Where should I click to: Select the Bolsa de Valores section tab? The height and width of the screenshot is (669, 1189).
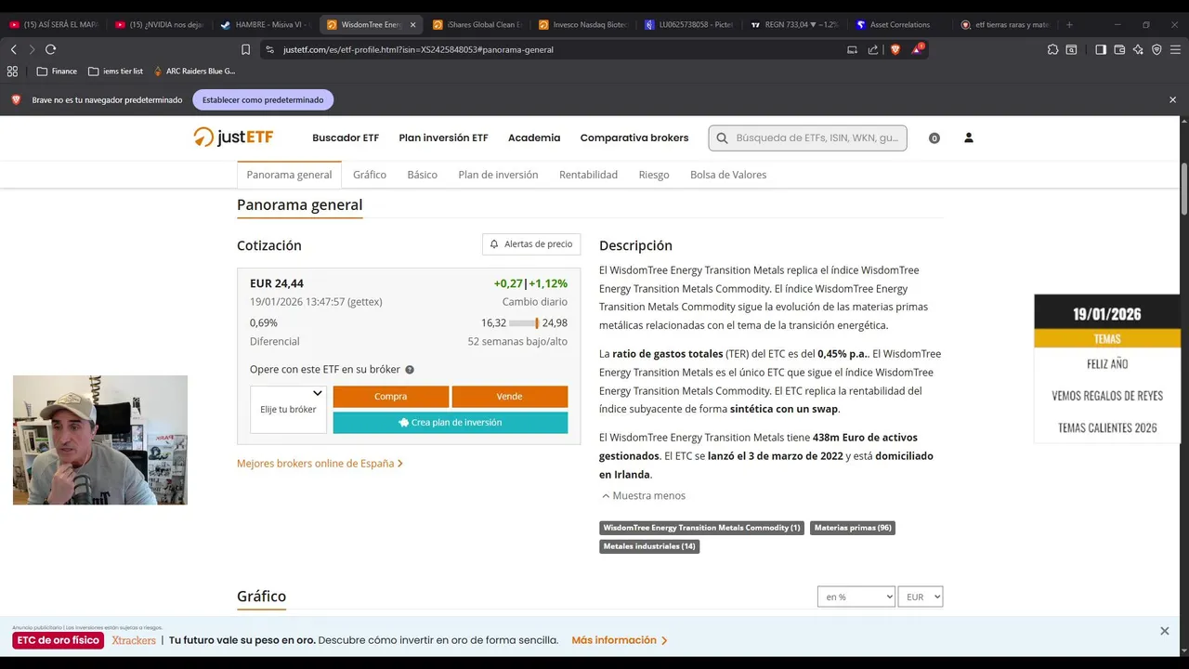click(728, 175)
